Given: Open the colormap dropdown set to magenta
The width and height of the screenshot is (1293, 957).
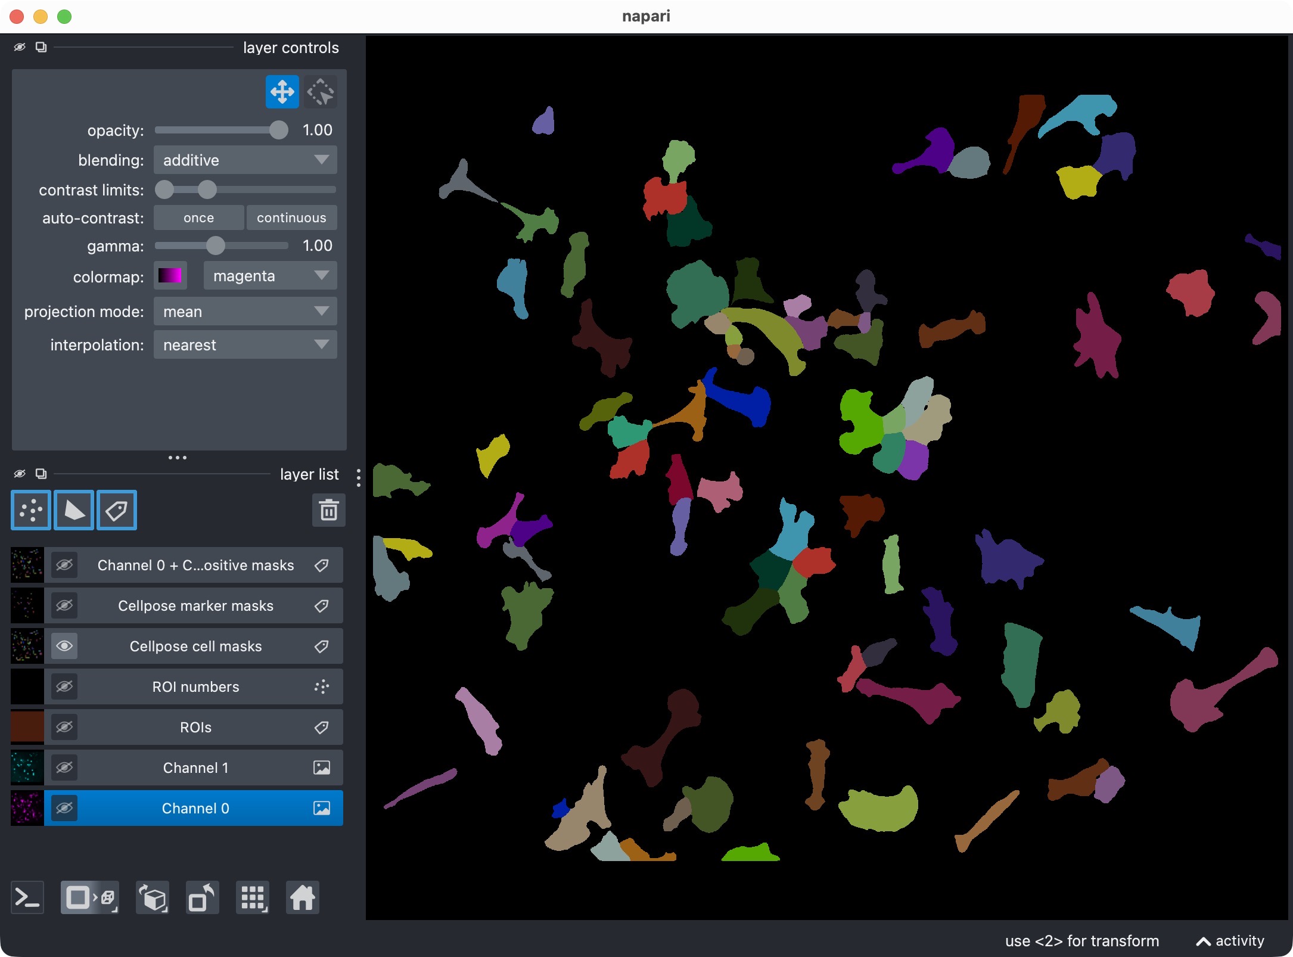Looking at the screenshot, I should (271, 276).
